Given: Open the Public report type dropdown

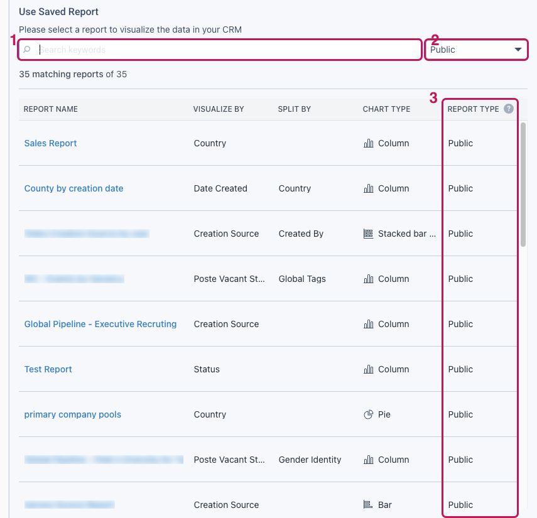Looking at the screenshot, I should (476, 50).
